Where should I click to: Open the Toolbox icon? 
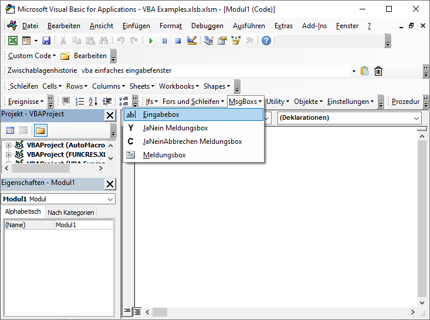(x=249, y=41)
